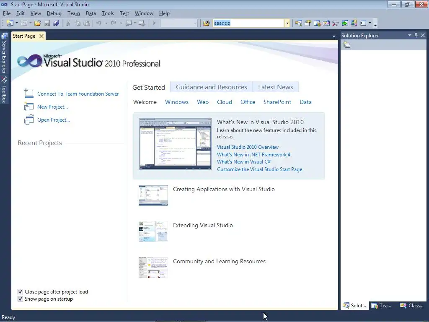The image size is (429, 322).
Task: Select the SharePoint category link
Action: 277,102
